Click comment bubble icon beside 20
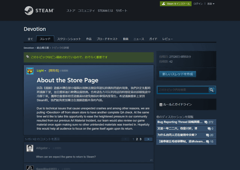240x170 pixels. click(x=207, y=135)
